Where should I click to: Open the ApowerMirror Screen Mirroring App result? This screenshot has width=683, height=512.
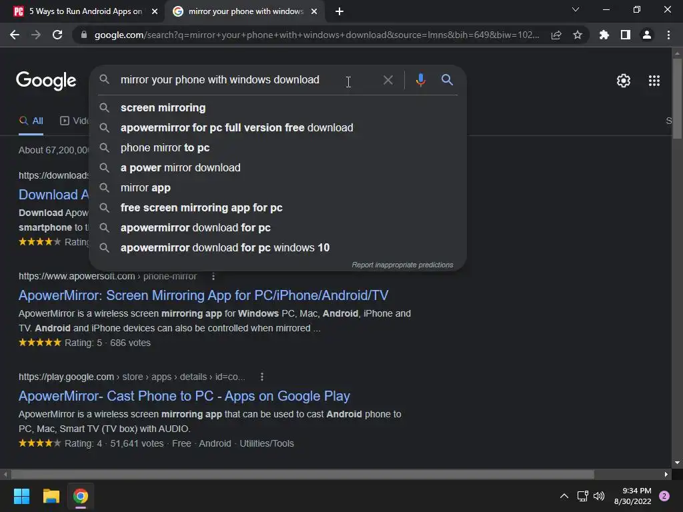point(203,295)
